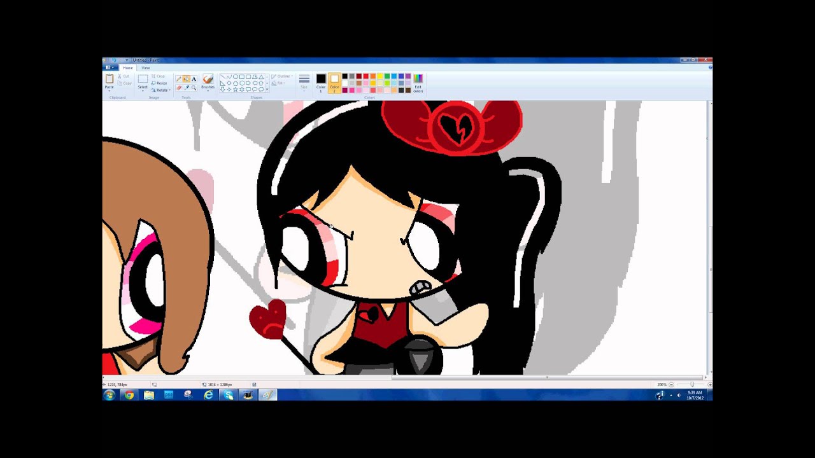Open Edit colors dialog

pyautogui.click(x=418, y=83)
